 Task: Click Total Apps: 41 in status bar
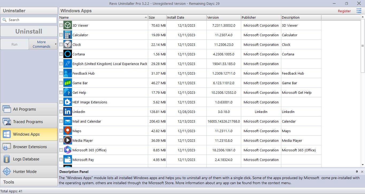pos(11,191)
